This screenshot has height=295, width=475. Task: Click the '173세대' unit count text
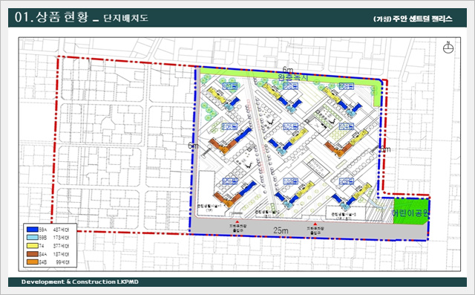[62, 238]
